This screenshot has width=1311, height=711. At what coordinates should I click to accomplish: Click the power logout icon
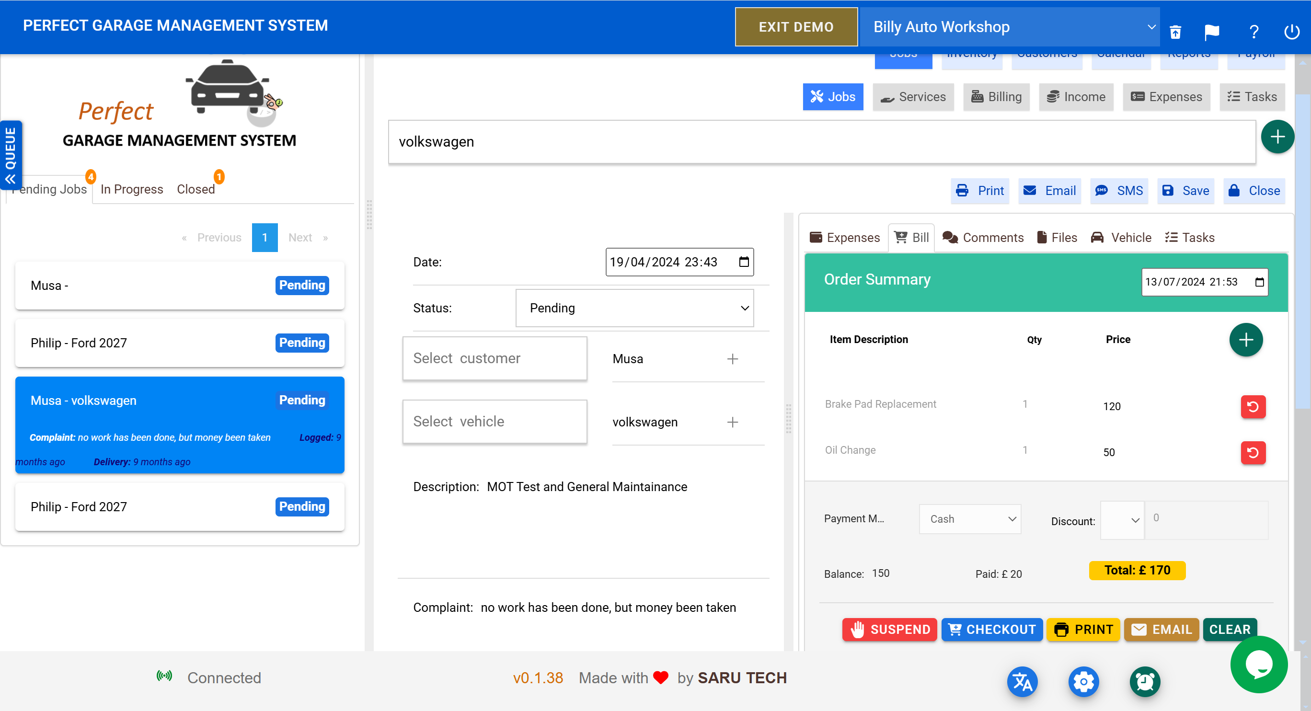click(x=1292, y=32)
